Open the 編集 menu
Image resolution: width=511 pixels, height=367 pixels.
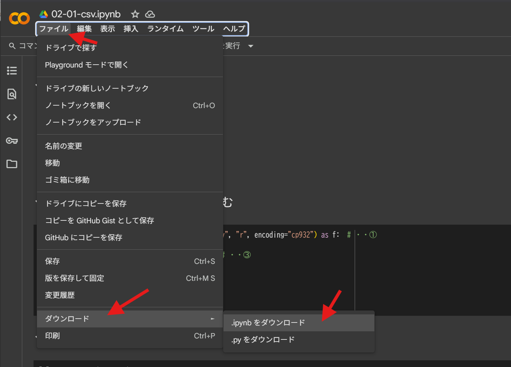click(84, 29)
